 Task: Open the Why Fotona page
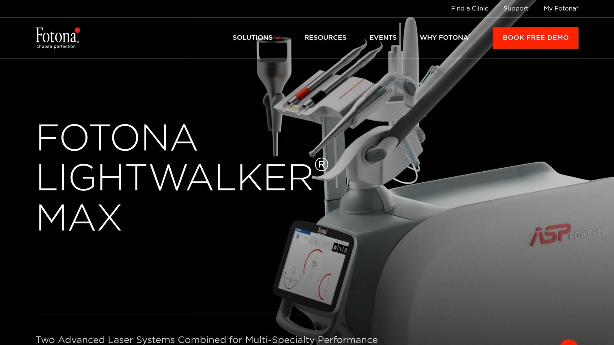[x=445, y=37]
